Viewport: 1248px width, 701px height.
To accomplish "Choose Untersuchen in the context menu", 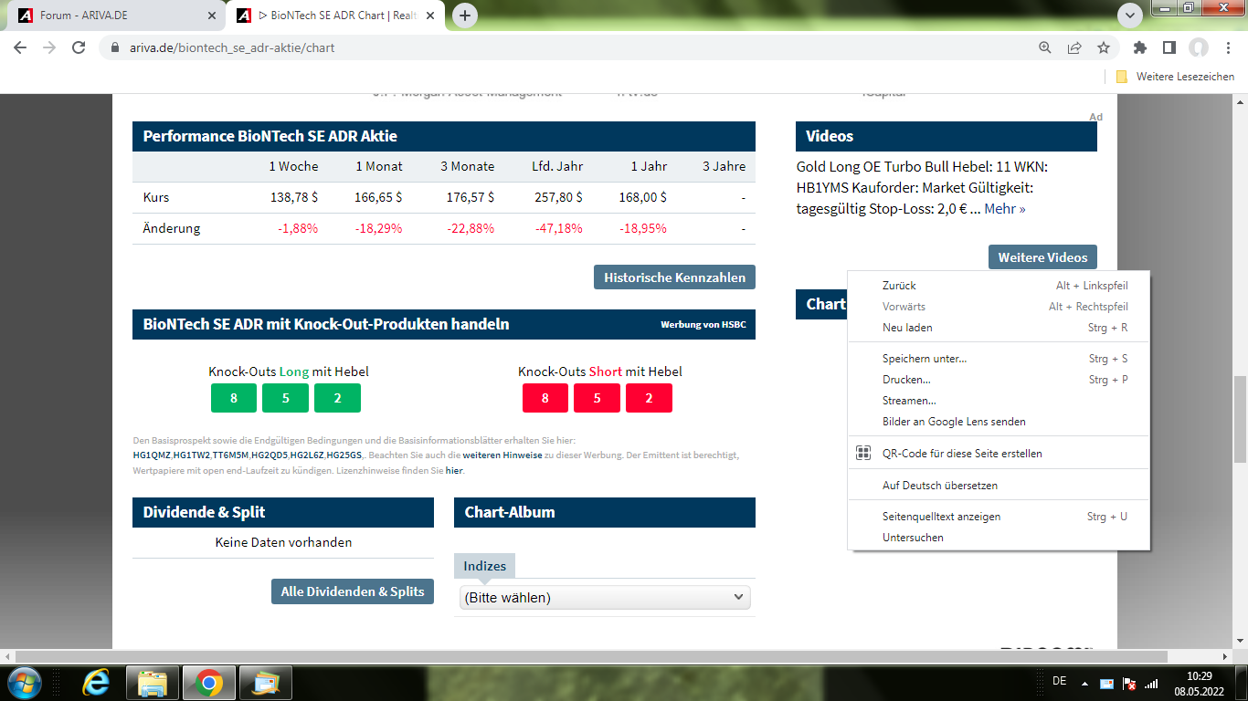I will click(x=999, y=538).
